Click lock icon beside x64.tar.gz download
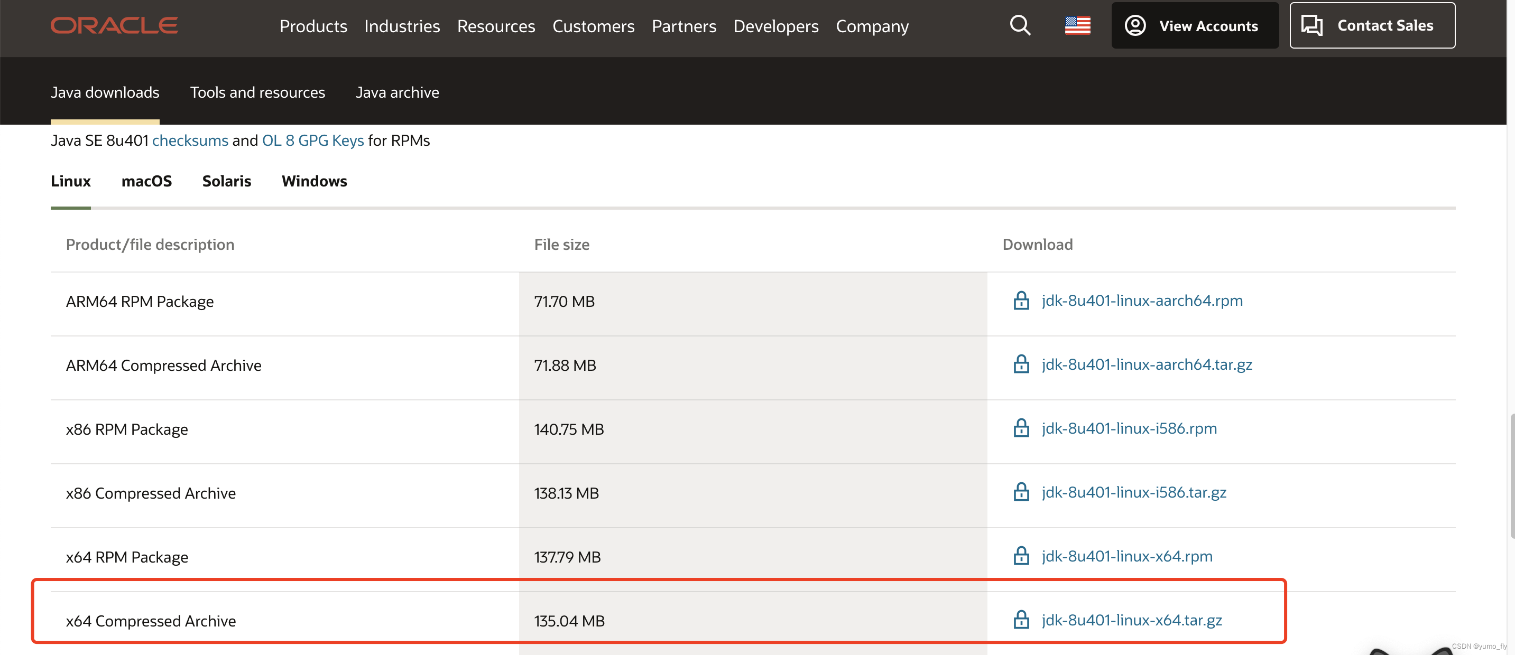This screenshot has width=1515, height=655. 1021,620
